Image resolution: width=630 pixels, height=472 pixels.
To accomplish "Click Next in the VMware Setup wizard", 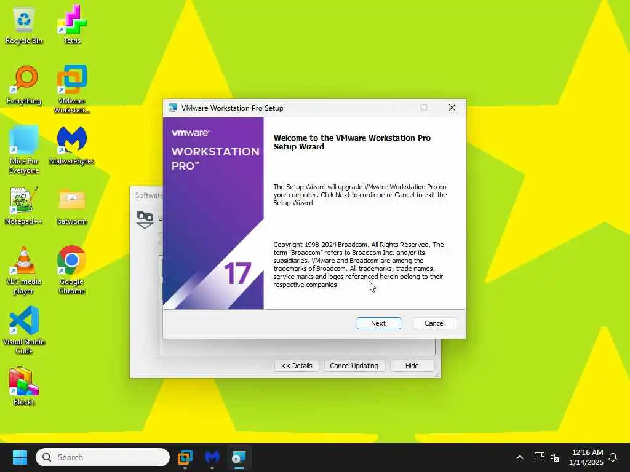I will (x=378, y=323).
